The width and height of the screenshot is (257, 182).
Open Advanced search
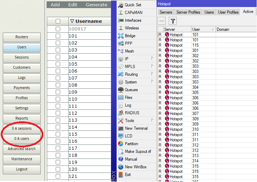(22, 149)
